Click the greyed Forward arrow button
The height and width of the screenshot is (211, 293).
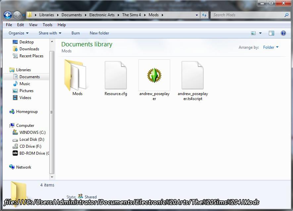coord(17,15)
